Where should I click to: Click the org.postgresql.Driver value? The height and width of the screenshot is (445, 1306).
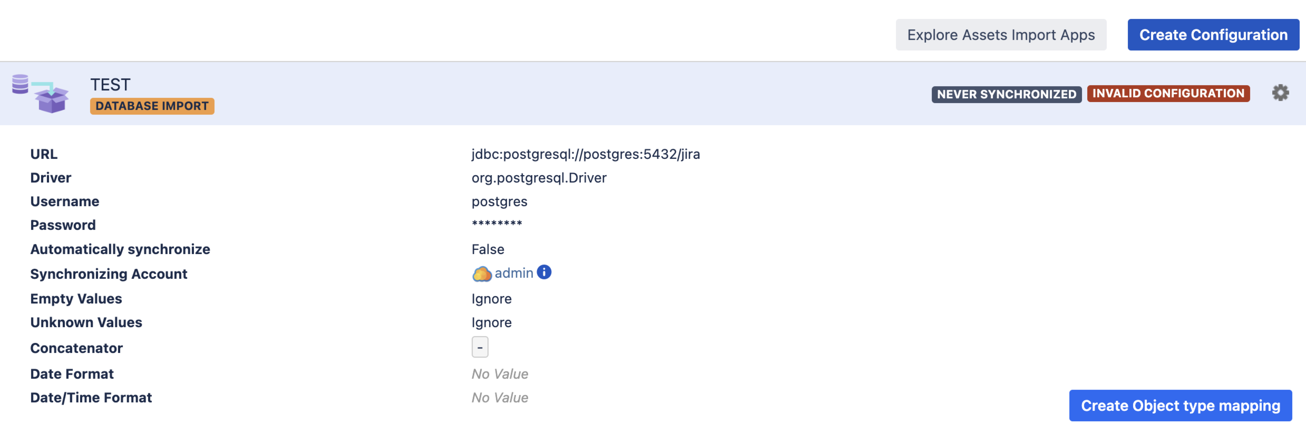538,178
